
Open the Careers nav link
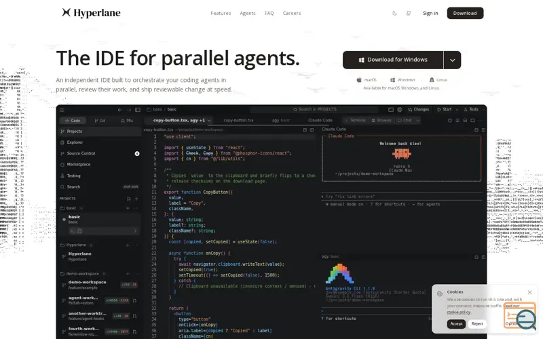point(292,13)
